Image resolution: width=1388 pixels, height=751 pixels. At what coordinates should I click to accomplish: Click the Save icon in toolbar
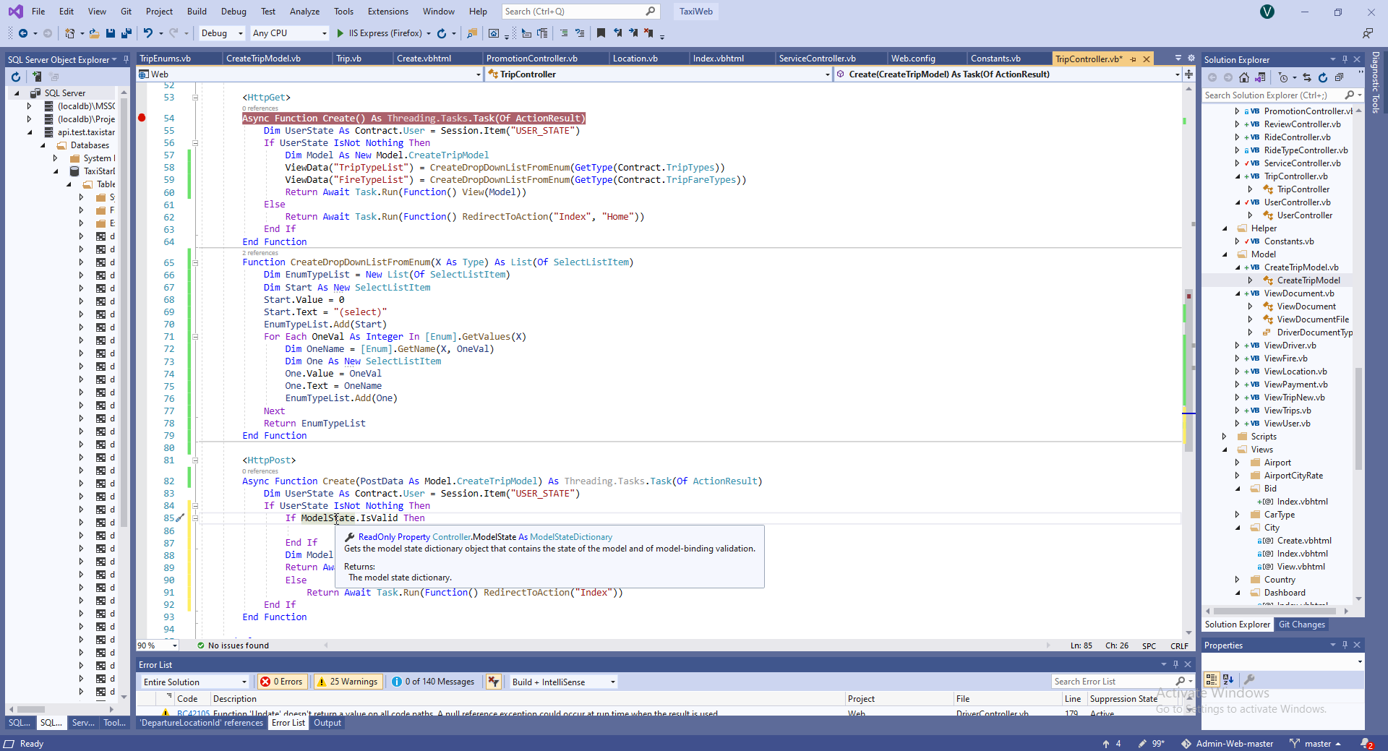click(111, 33)
